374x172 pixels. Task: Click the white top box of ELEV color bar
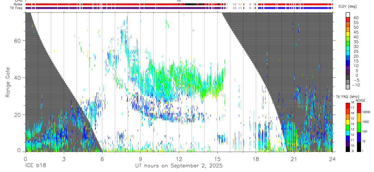pos(348,15)
